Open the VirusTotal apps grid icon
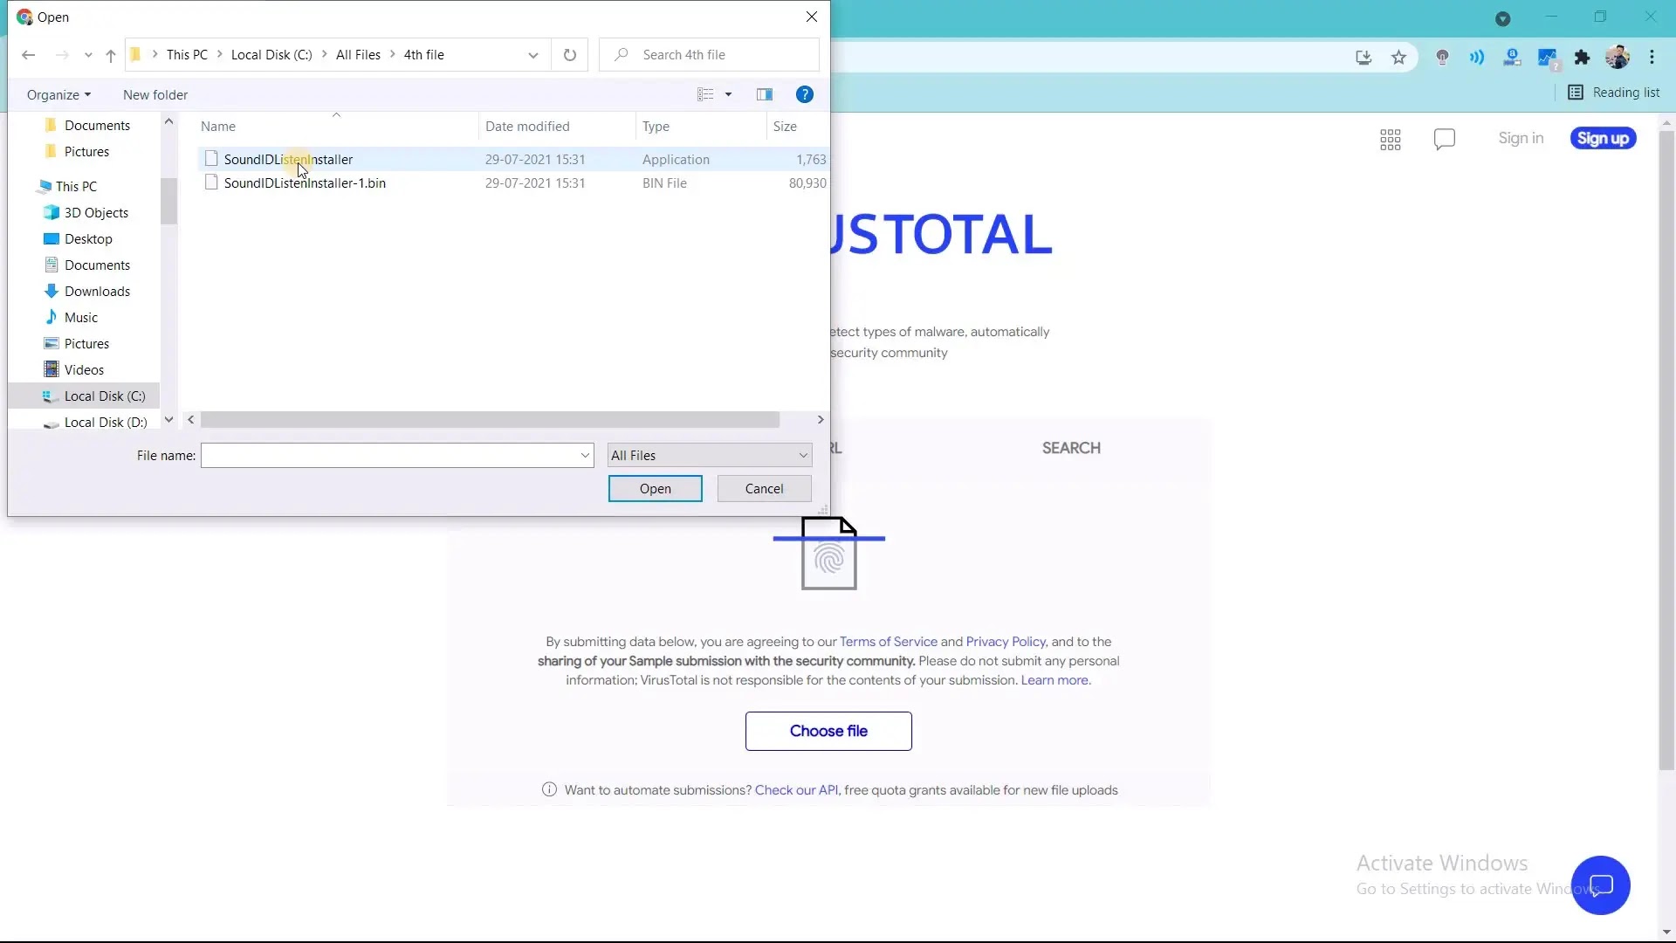The height and width of the screenshot is (943, 1676). click(1391, 140)
